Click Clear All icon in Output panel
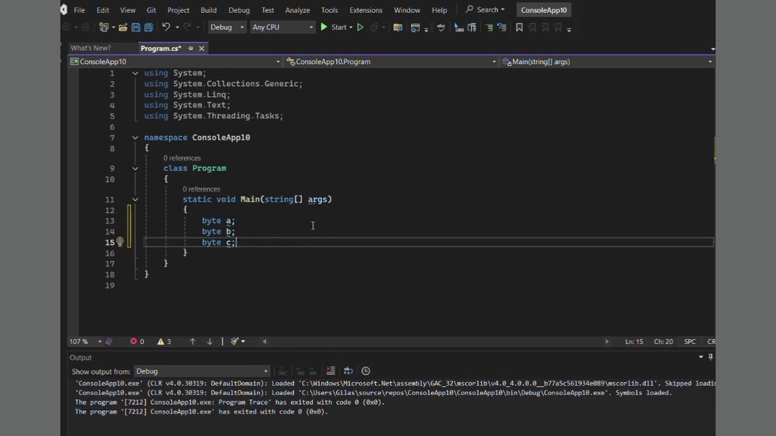The width and height of the screenshot is (776, 436). tap(331, 371)
